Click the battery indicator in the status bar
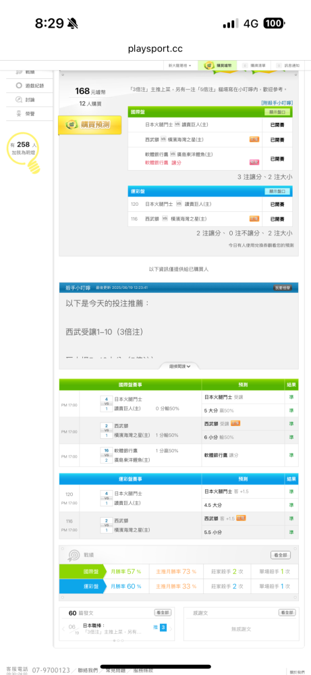The width and height of the screenshot is (311, 675). pyautogui.click(x=275, y=23)
